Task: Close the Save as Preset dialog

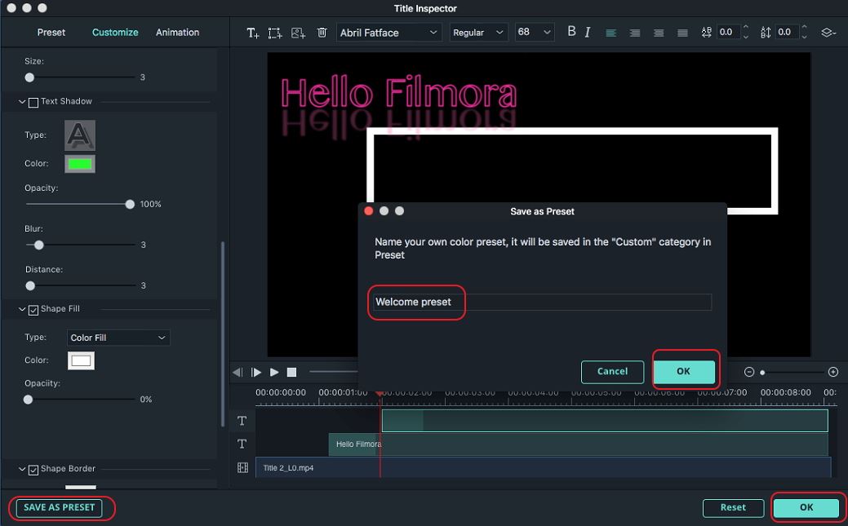Action: pyautogui.click(x=369, y=211)
